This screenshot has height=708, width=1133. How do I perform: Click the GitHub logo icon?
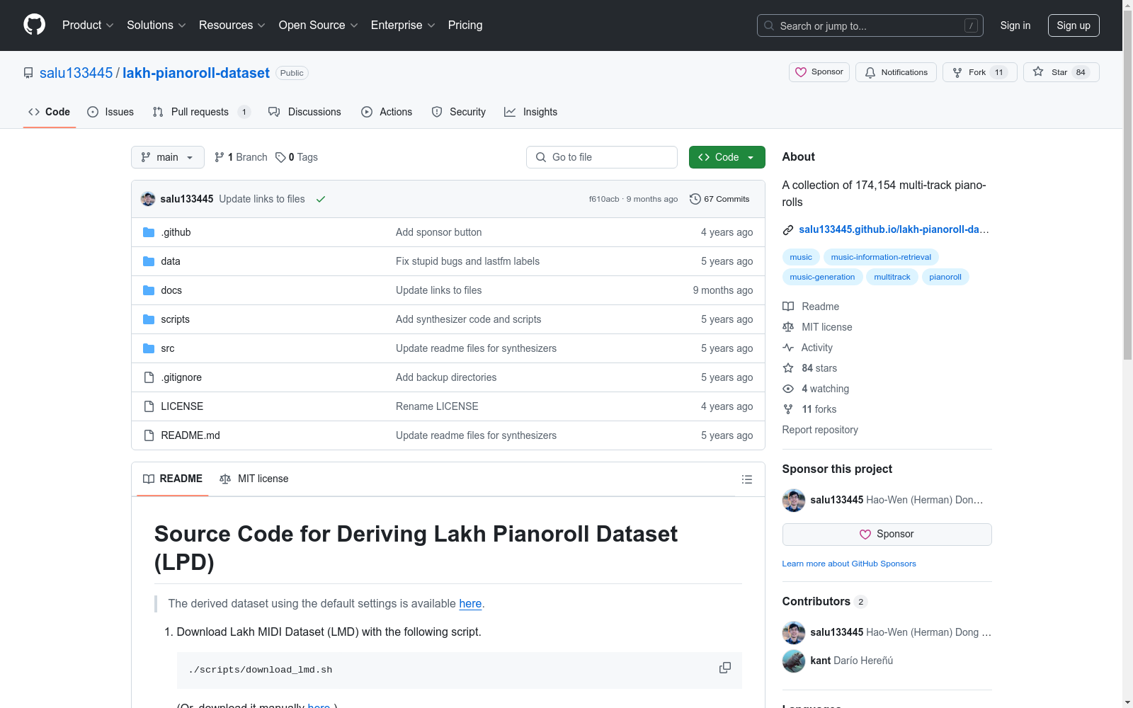coord(34,25)
